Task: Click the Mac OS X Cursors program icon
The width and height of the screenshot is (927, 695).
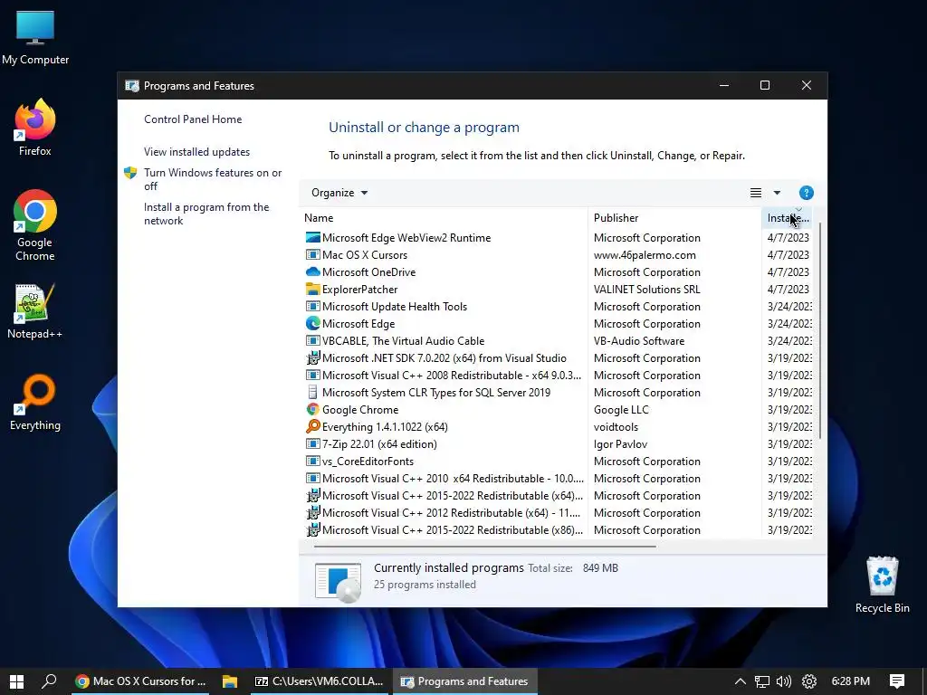Action: coord(312,254)
